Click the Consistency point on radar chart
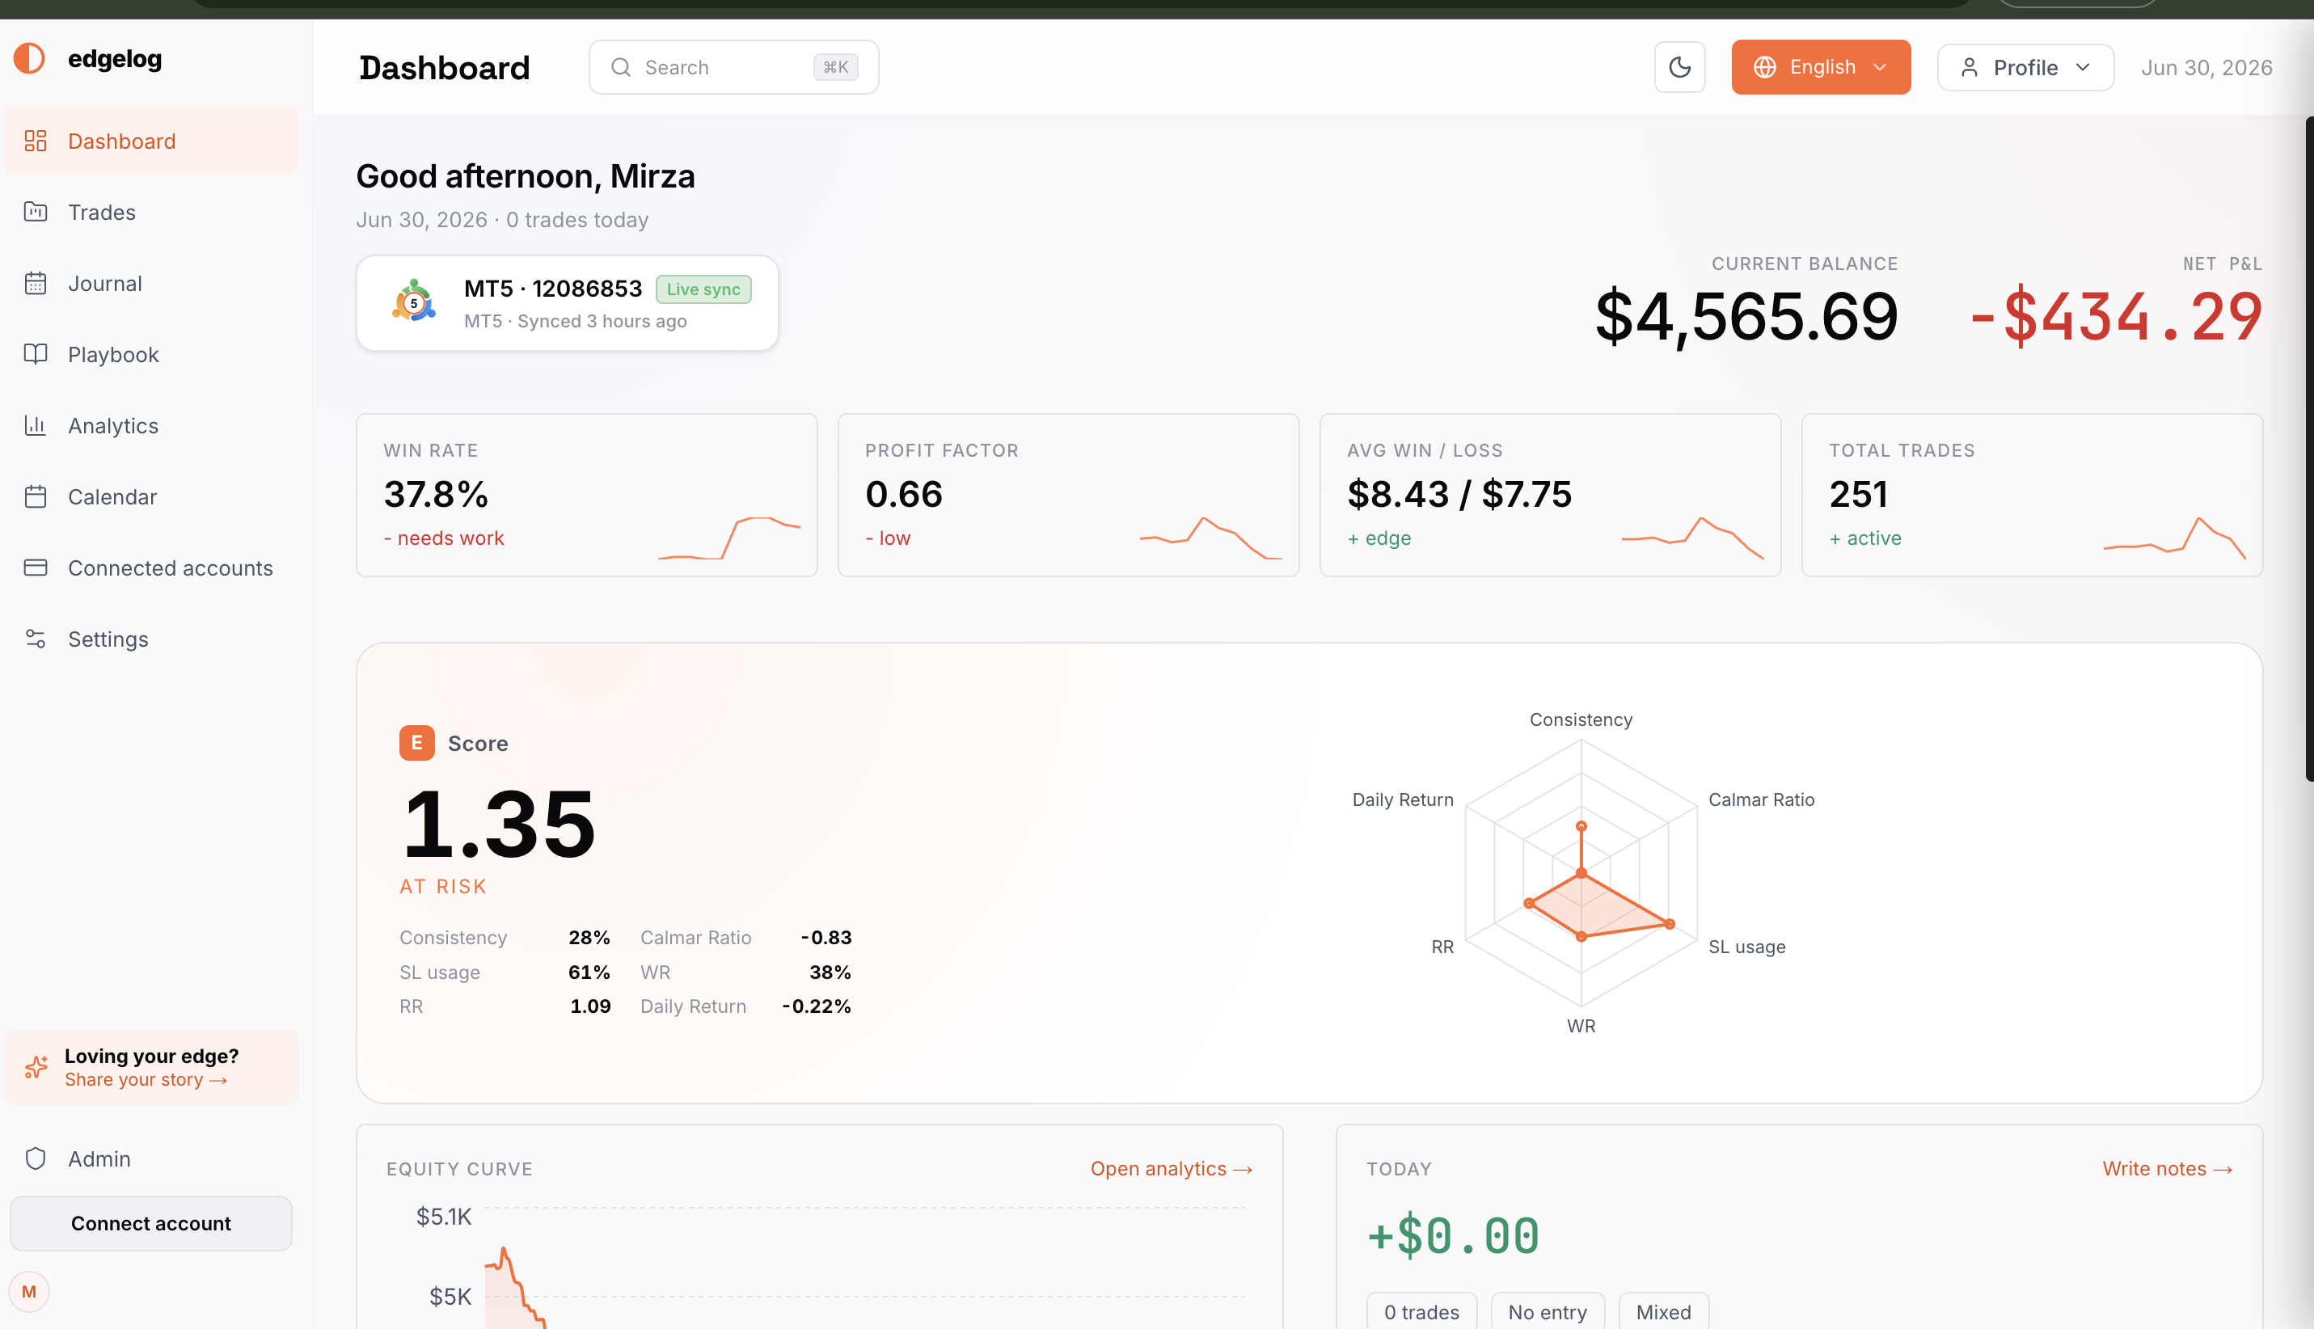Screen dimensions: 2314x1329 coord(1582,826)
